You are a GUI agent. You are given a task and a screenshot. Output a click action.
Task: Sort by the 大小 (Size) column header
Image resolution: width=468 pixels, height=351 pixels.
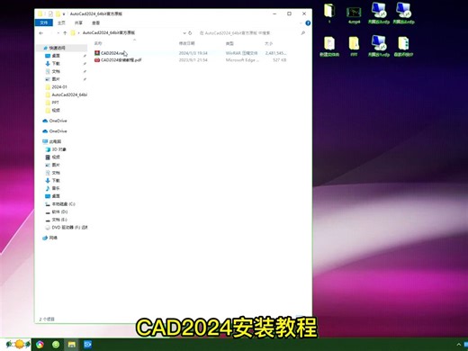(269, 43)
